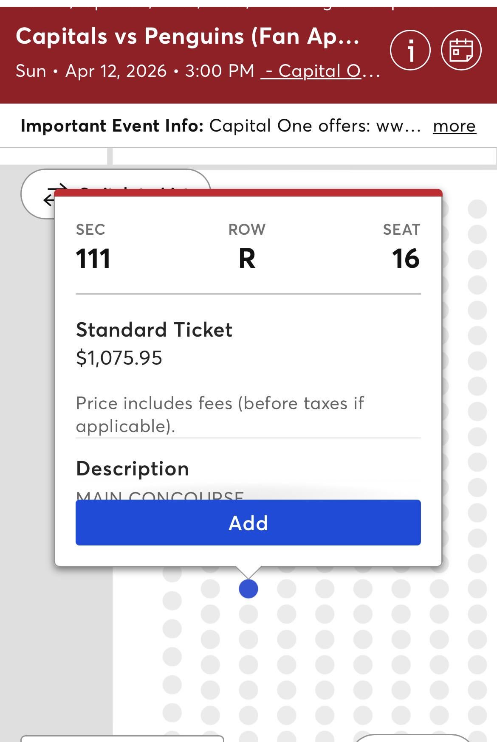Click section number 111 in popup
The height and width of the screenshot is (742, 497).
(x=93, y=259)
